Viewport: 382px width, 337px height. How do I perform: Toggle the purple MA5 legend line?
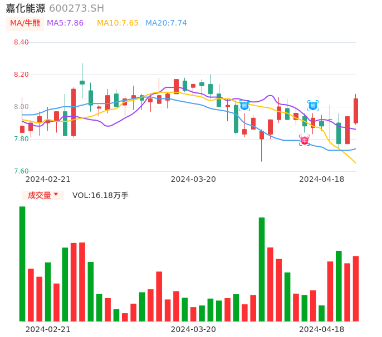pos(65,23)
